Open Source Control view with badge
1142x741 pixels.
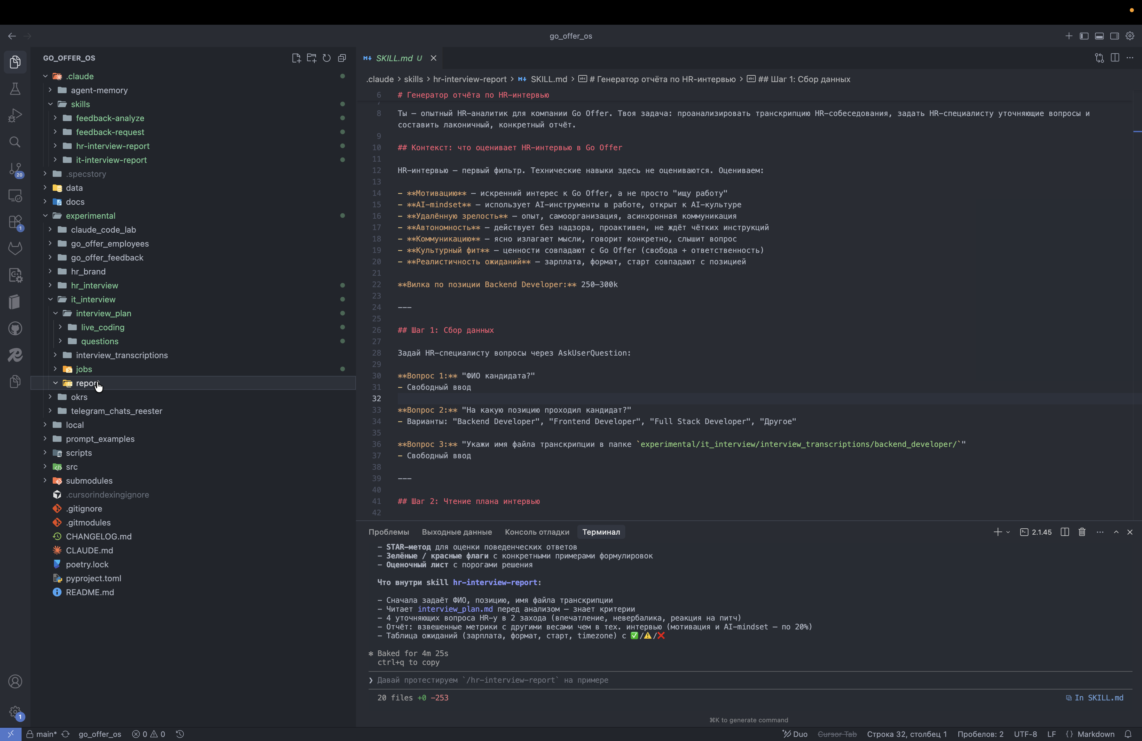15,169
